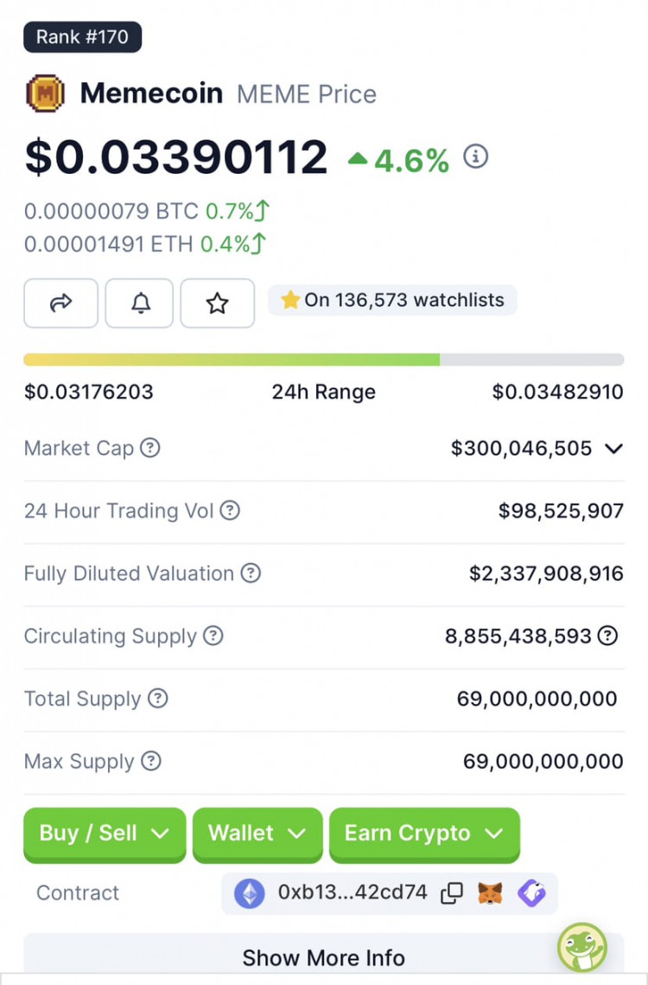The width and height of the screenshot is (648, 985).
Task: Click the 24h high $0.03482910
Action: tap(557, 392)
